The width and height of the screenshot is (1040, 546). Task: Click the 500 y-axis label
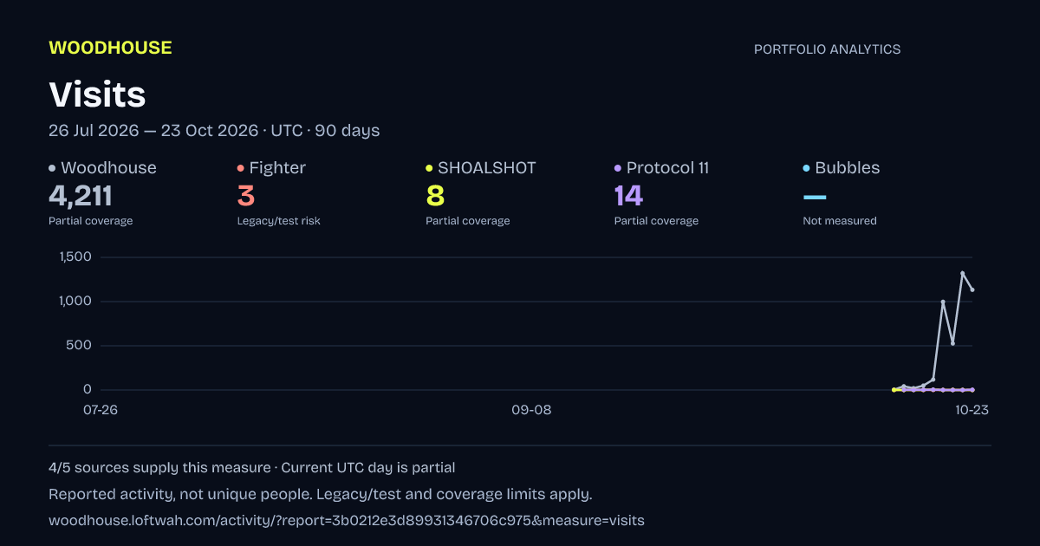click(81, 345)
